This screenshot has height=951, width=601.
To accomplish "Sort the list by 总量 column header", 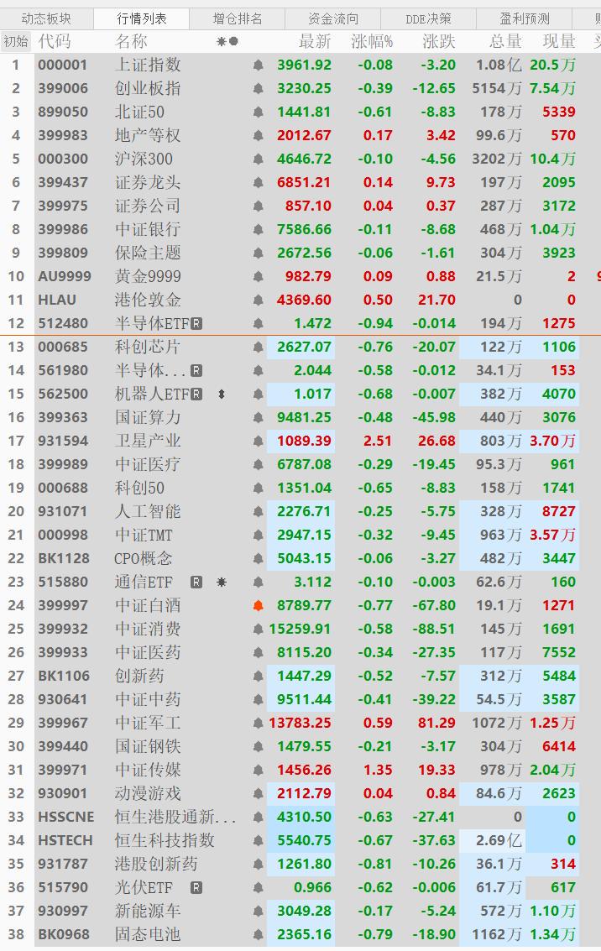I will click(504, 41).
